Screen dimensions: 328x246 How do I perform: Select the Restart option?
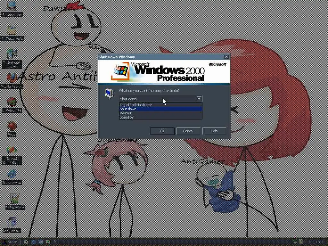click(161, 113)
